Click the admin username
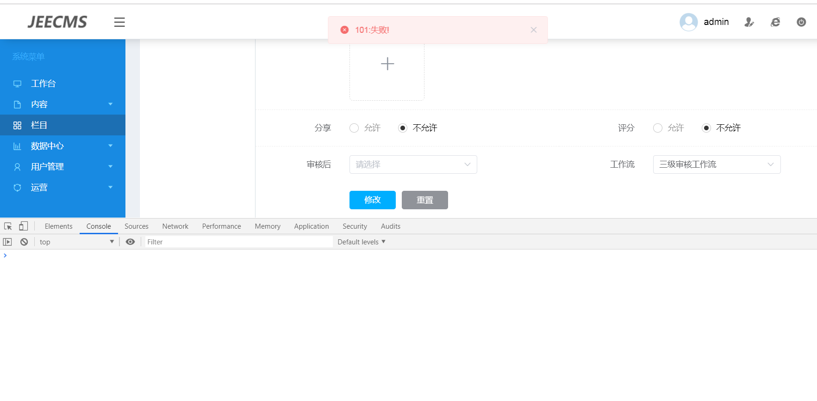The image size is (817, 401). [x=716, y=22]
